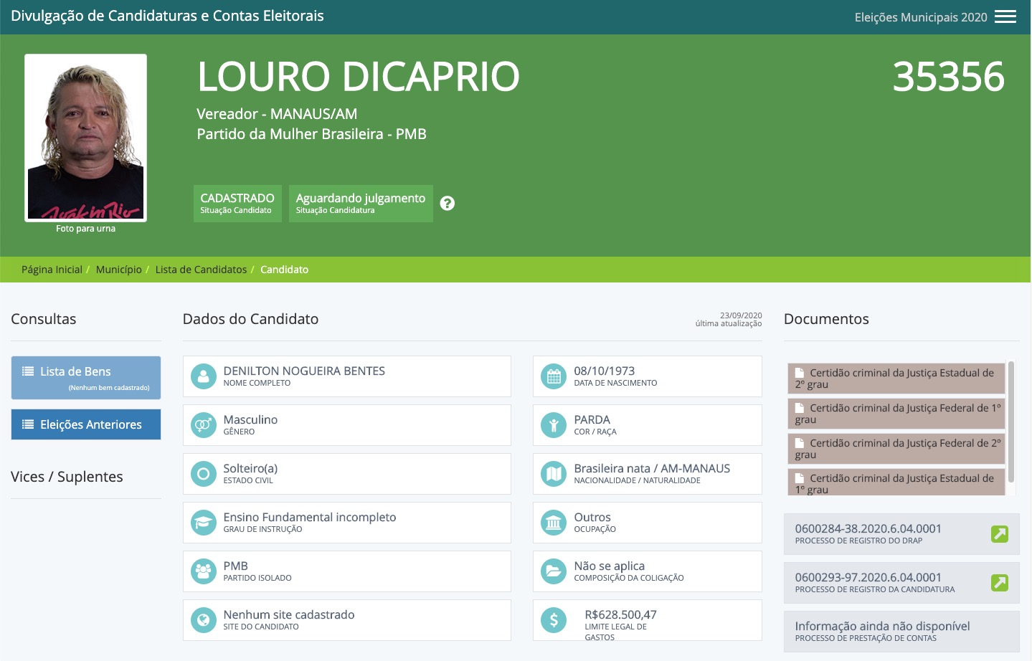This screenshot has height=661, width=1032.
Task: Open DRAP process via green external link icon
Action: point(999,534)
